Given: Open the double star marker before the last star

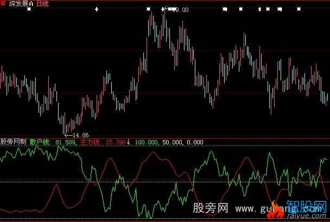Looking at the screenshot, I should tap(280, 9).
